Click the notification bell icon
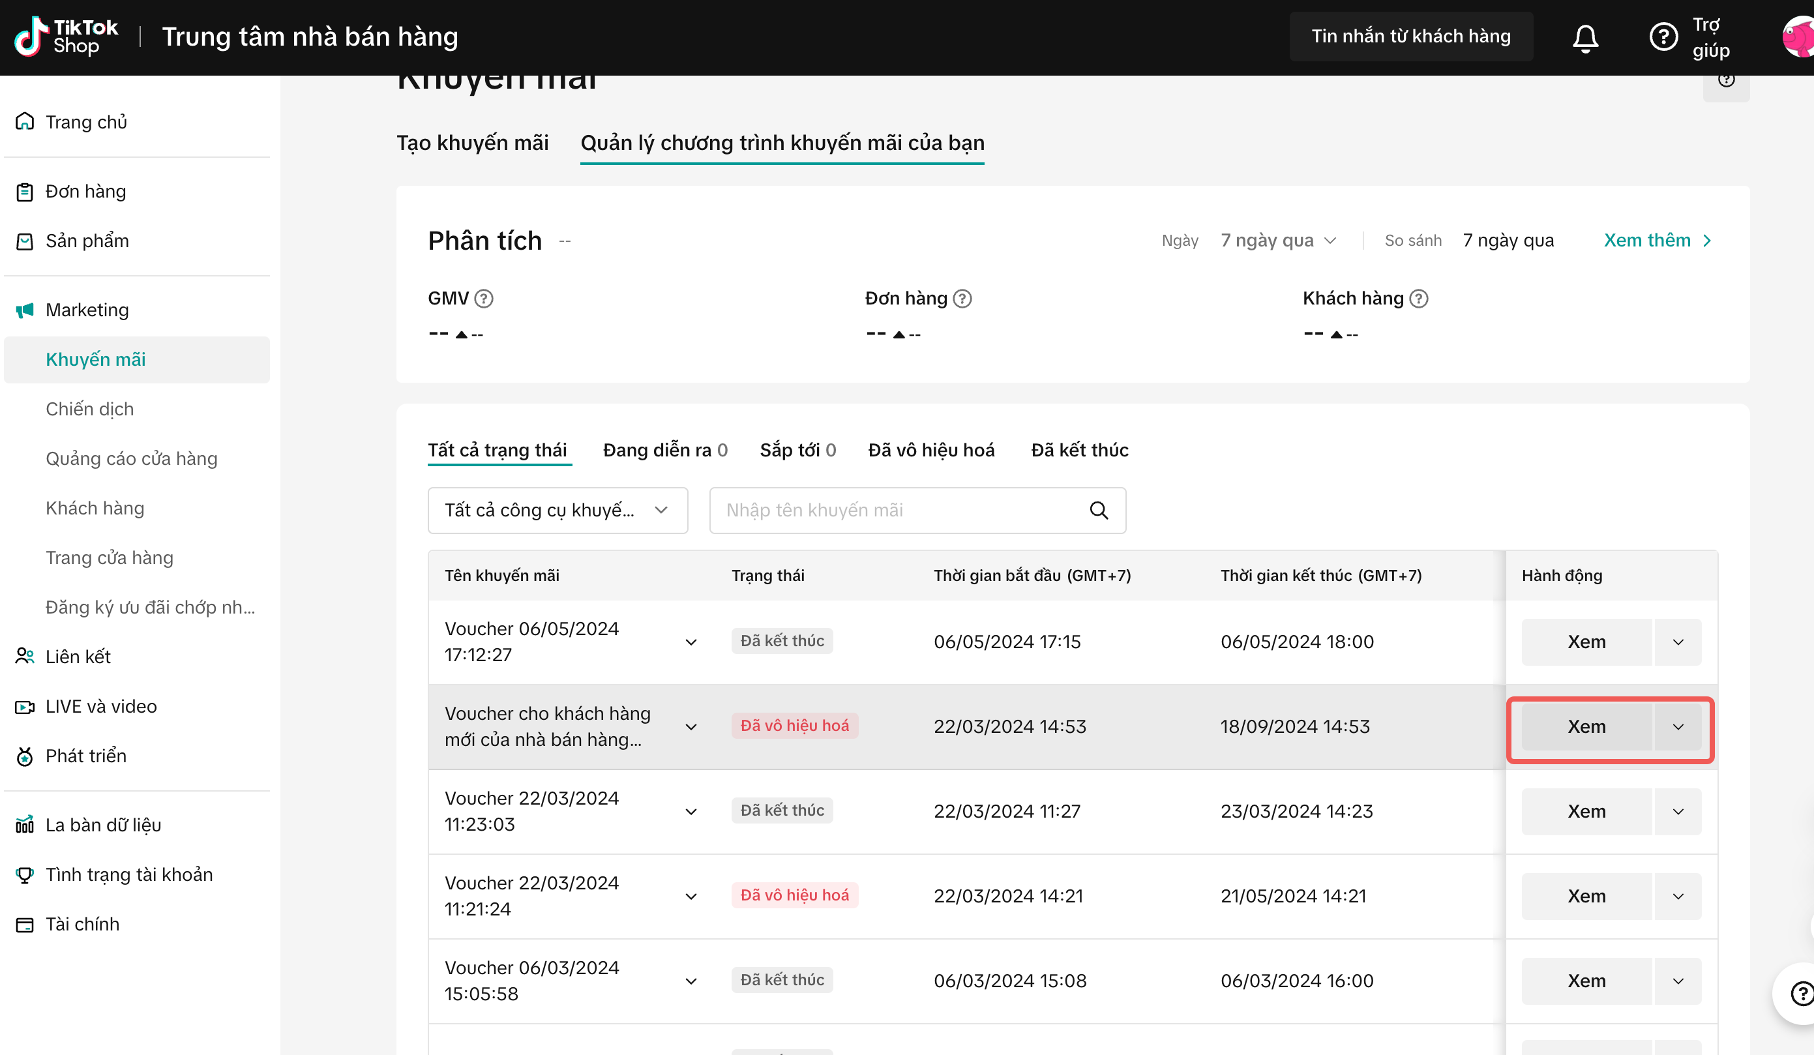Viewport: 1814px width, 1055px height. [1585, 37]
